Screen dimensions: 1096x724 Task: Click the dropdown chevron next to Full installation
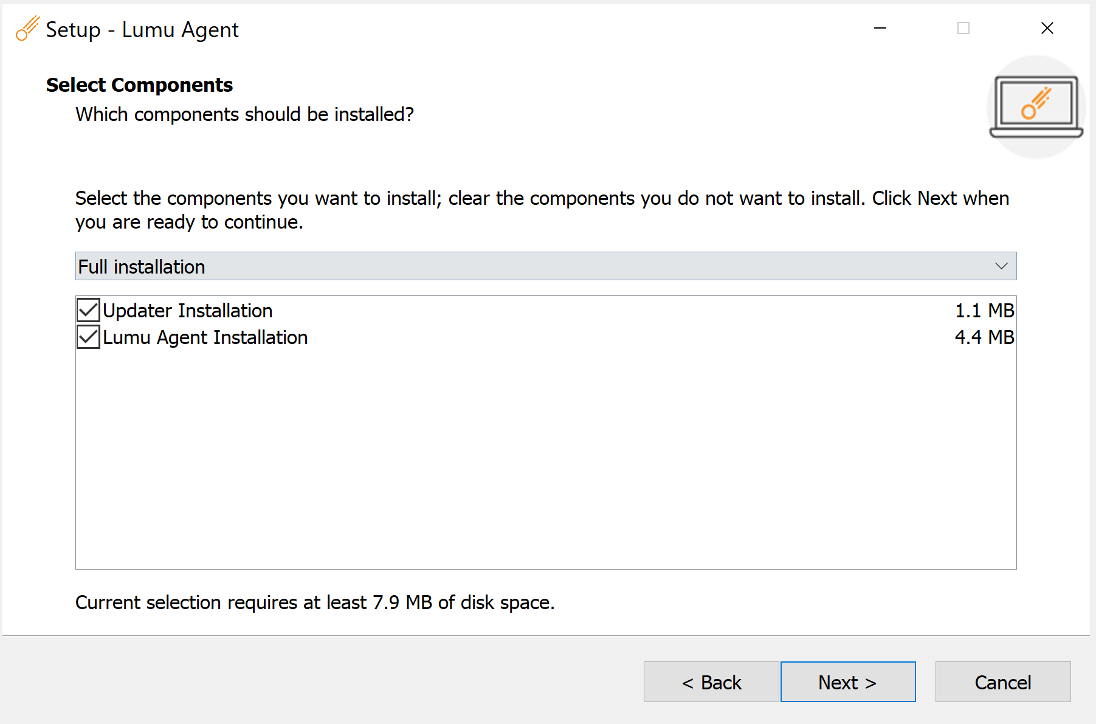click(x=1001, y=266)
